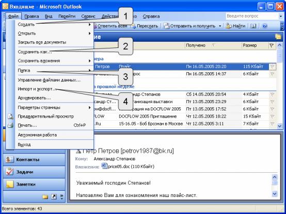Open the Сохранить вложения submenu
Screen dimensions: 286x214
[x=54, y=61]
